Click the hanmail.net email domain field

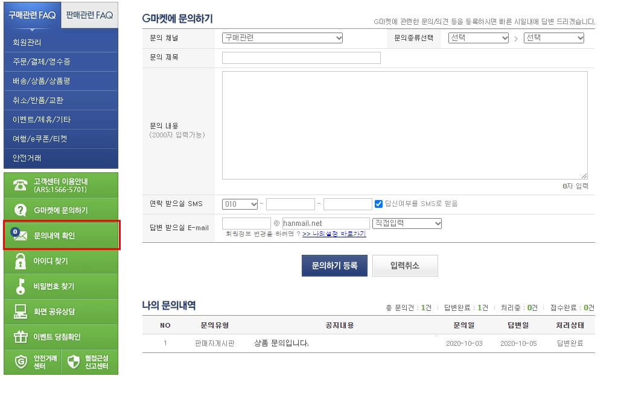[326, 224]
